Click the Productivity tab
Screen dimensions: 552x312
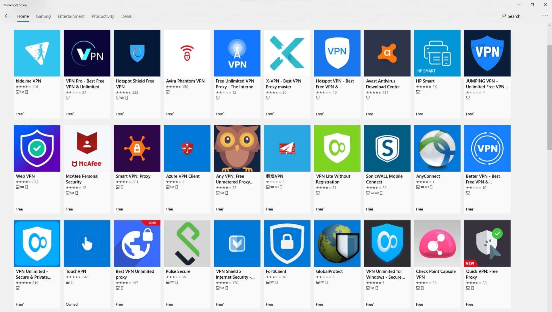[102, 16]
